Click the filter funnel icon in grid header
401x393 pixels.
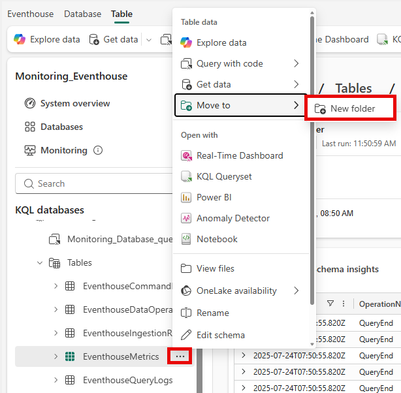tap(330, 304)
